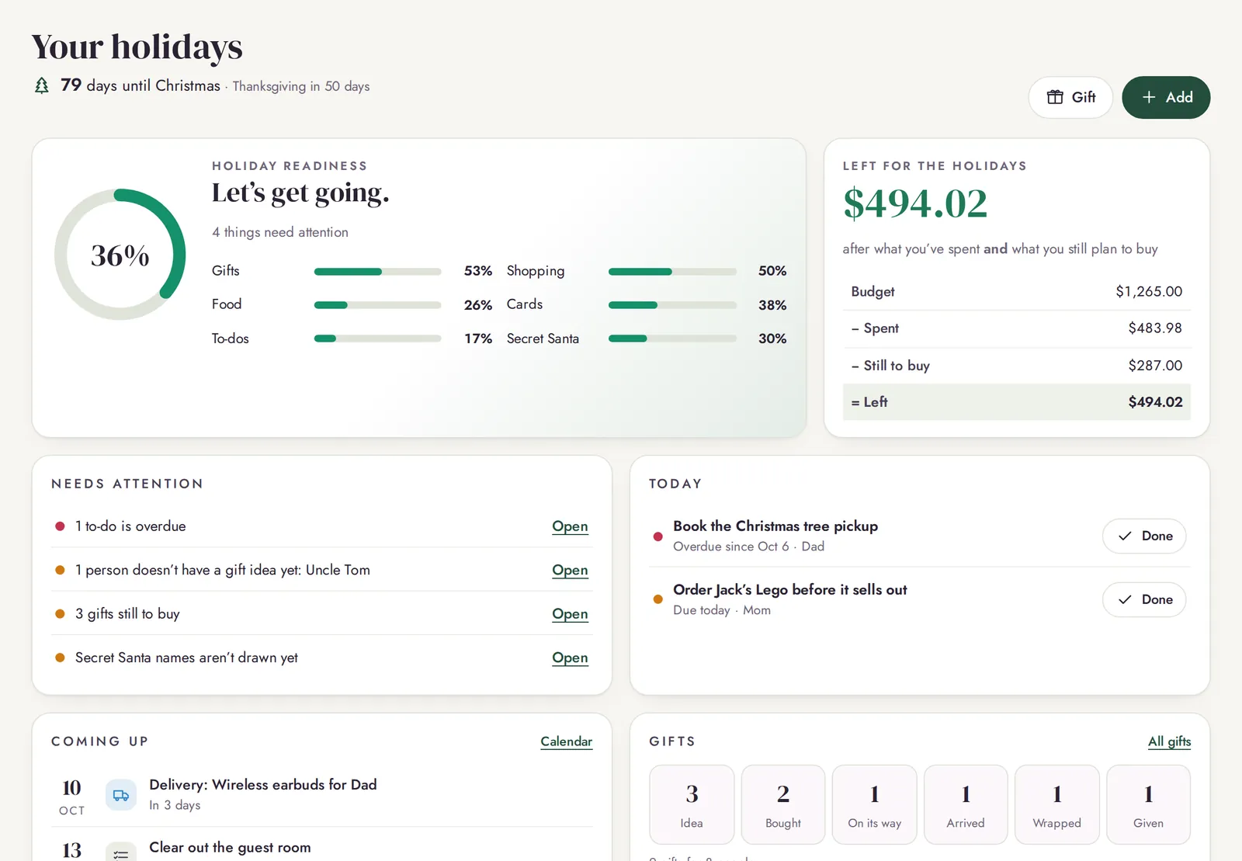
Task: Mark Christmas tree pickup as Done
Action: coord(1144,536)
